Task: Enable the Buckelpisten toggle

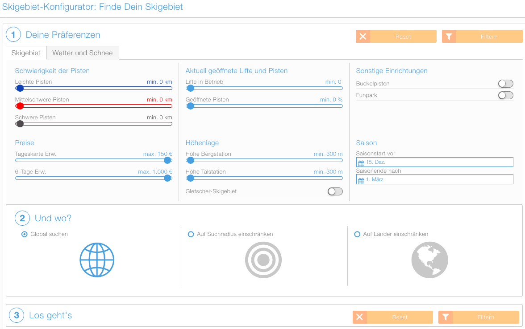Action: [x=505, y=84]
